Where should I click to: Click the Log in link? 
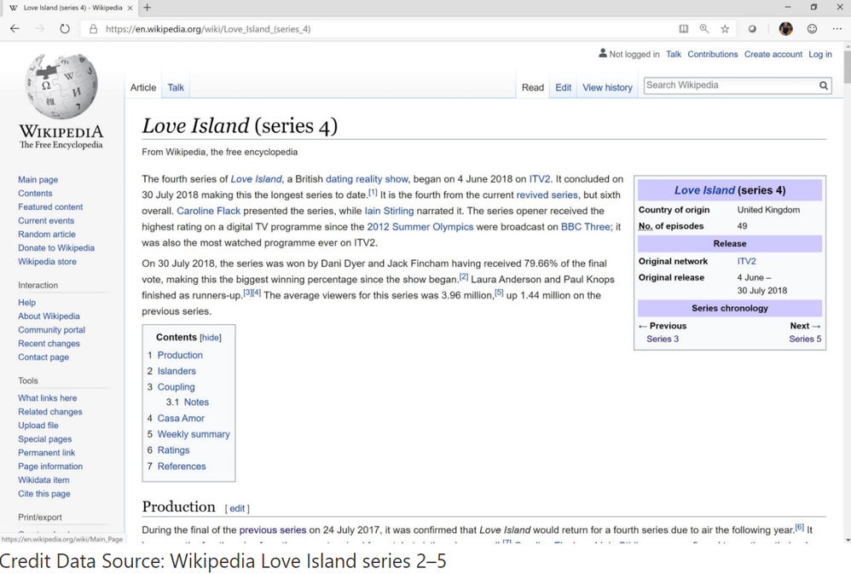pos(820,55)
